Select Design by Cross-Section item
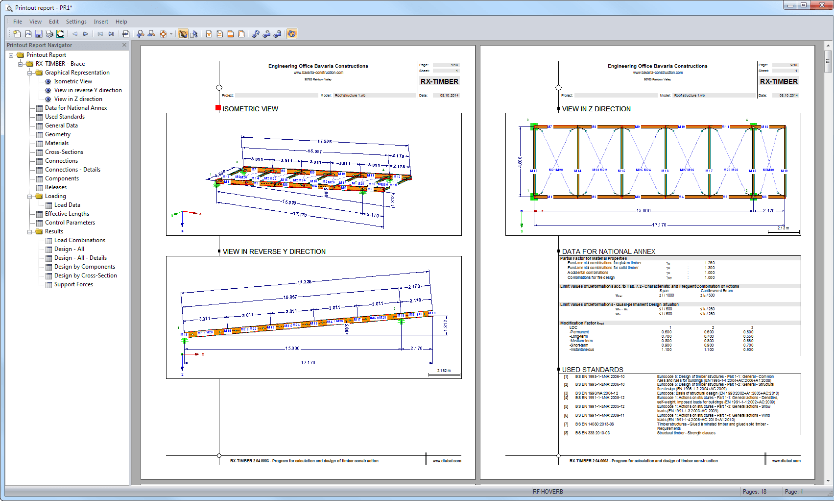The height and width of the screenshot is (501, 834). pyautogui.click(x=86, y=276)
